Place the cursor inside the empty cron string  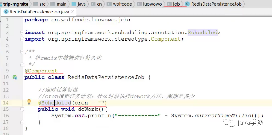101,103
